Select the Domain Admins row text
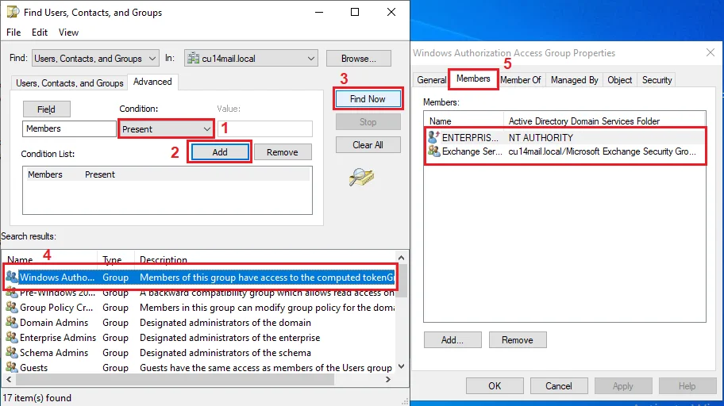 tap(54, 323)
